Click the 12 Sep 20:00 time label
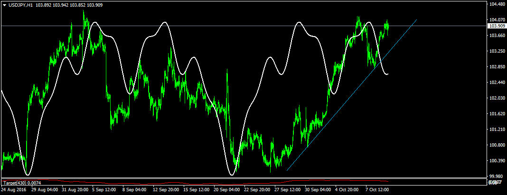This screenshot has width=507, height=195. [166, 190]
